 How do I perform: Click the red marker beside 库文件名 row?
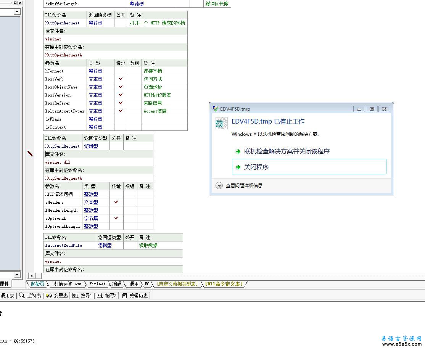point(30,154)
